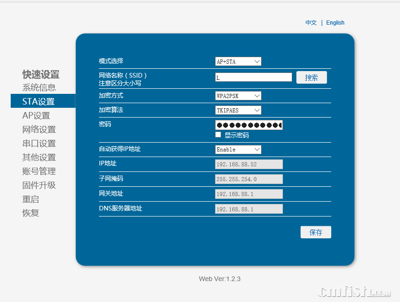The height and width of the screenshot is (302, 400).
Task: Open 串口设置 from the sidebar
Action: pos(39,144)
